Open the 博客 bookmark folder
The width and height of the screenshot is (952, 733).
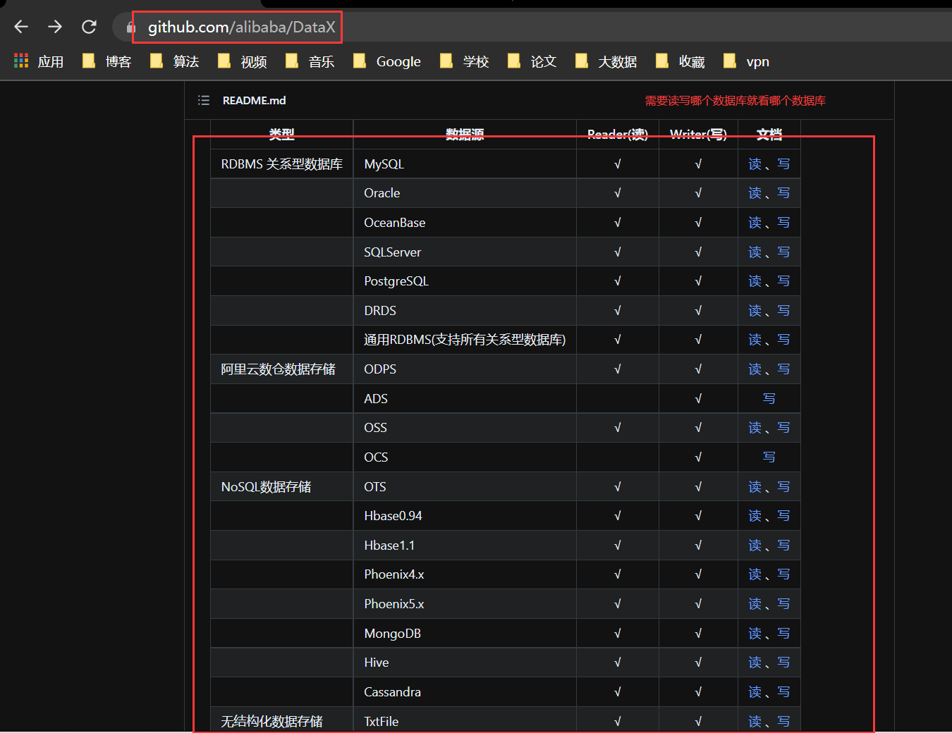[107, 61]
